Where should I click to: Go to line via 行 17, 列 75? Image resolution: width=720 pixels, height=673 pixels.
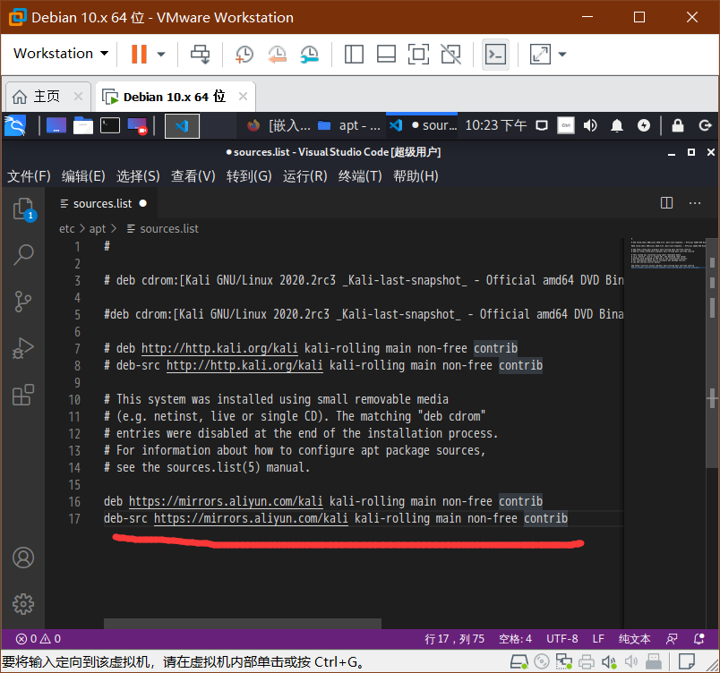[455, 639]
